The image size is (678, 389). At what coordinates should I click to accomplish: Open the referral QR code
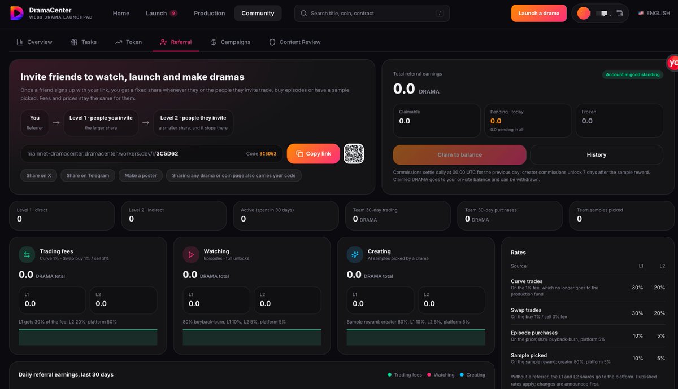354,153
